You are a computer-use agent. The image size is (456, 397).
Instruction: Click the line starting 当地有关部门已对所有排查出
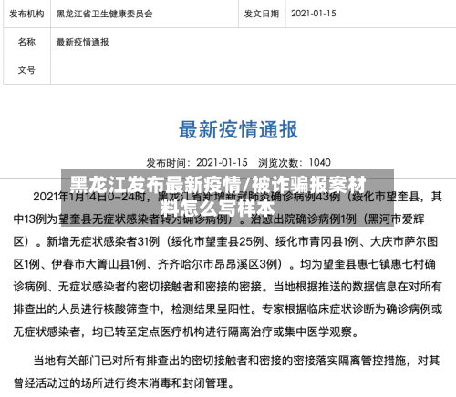click(236, 361)
